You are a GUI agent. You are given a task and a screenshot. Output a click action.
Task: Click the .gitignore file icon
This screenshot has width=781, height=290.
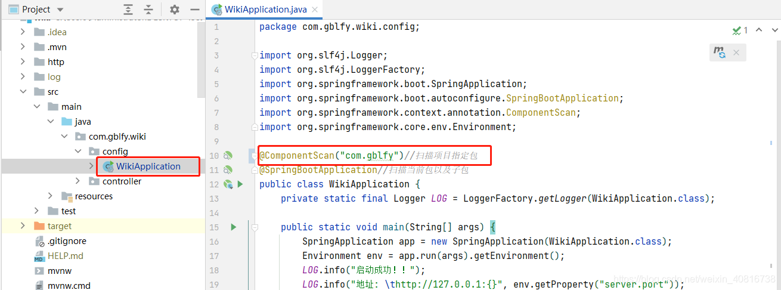(x=39, y=241)
